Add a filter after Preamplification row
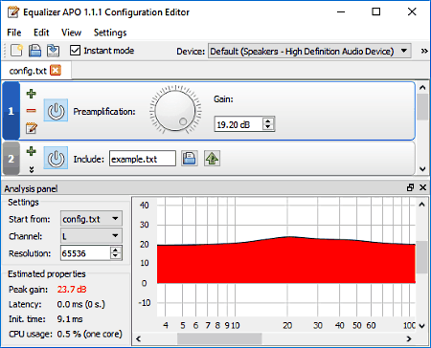Image resolution: width=431 pixels, height=348 pixels. 31,94
